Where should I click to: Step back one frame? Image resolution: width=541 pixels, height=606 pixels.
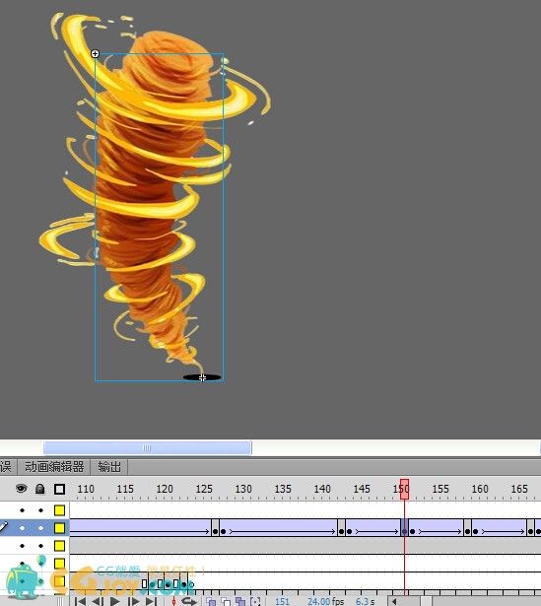98,601
